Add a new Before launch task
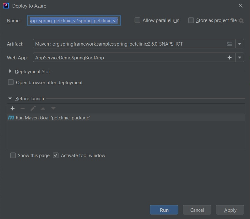The height and width of the screenshot is (219, 250). point(13,108)
